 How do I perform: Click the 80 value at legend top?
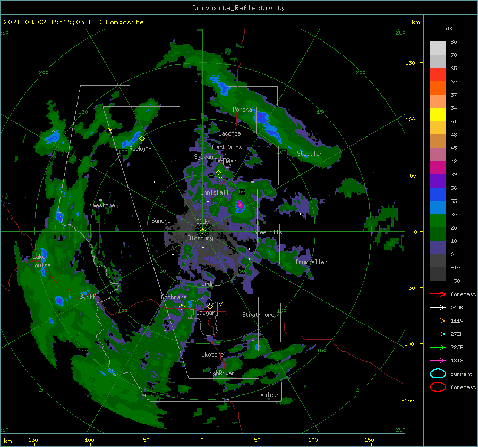[454, 42]
